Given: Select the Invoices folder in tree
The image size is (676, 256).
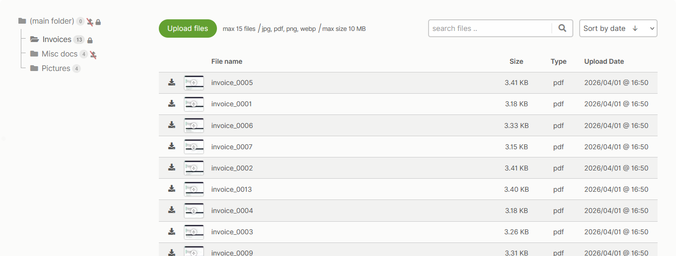Looking at the screenshot, I should (x=57, y=40).
